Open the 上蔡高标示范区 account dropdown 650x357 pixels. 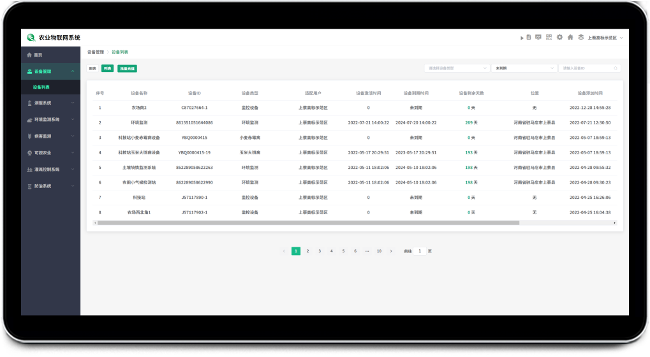[x=605, y=38]
